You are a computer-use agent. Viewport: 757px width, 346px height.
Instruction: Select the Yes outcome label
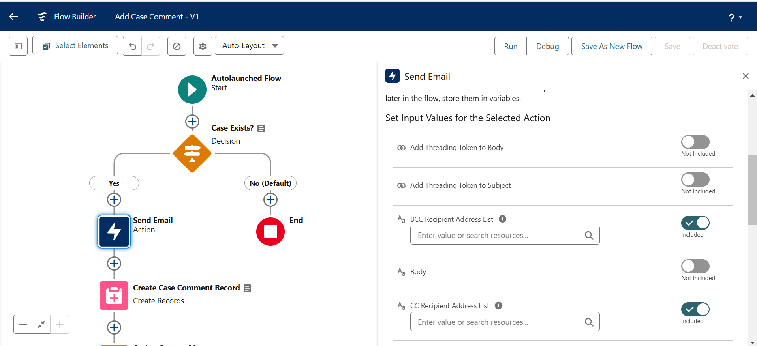(x=114, y=183)
